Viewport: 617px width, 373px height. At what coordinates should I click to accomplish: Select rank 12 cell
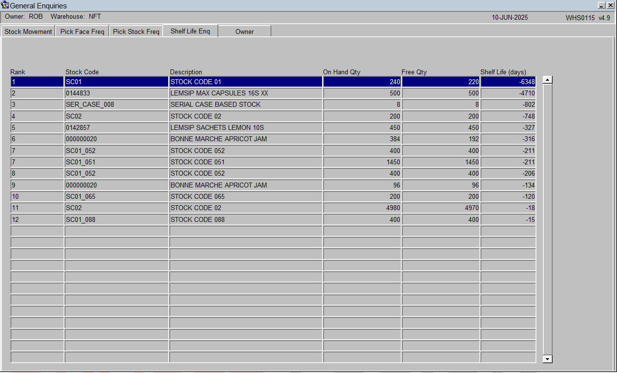coord(37,219)
